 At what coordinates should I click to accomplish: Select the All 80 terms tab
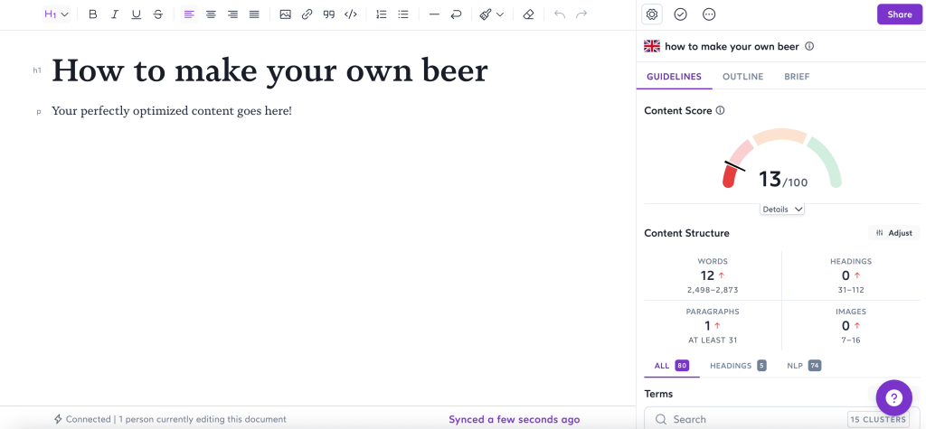click(x=672, y=366)
